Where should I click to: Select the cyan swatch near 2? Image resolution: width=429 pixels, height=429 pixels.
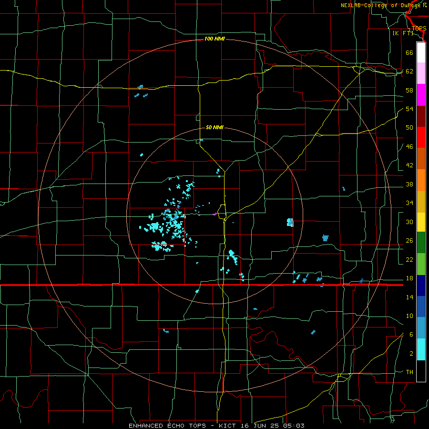click(x=421, y=349)
